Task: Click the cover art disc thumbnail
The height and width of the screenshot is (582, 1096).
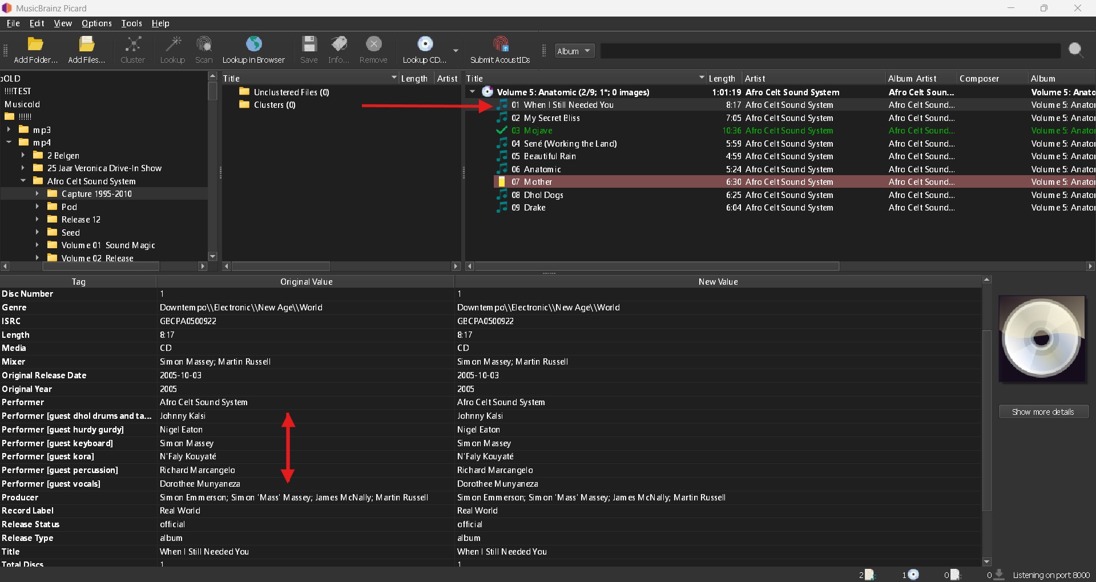Action: pyautogui.click(x=1042, y=339)
